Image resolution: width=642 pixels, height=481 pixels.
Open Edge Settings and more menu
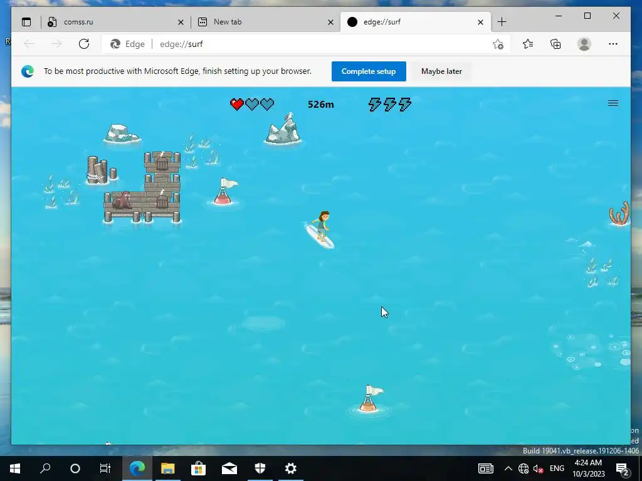tap(613, 44)
